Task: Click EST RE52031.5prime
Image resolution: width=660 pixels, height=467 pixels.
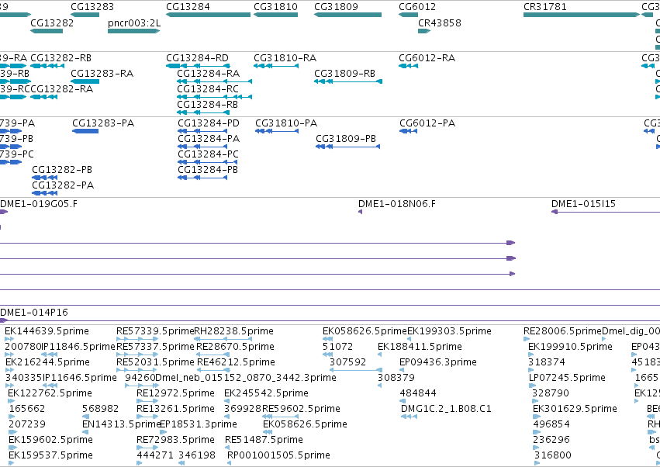Action: 137,370
